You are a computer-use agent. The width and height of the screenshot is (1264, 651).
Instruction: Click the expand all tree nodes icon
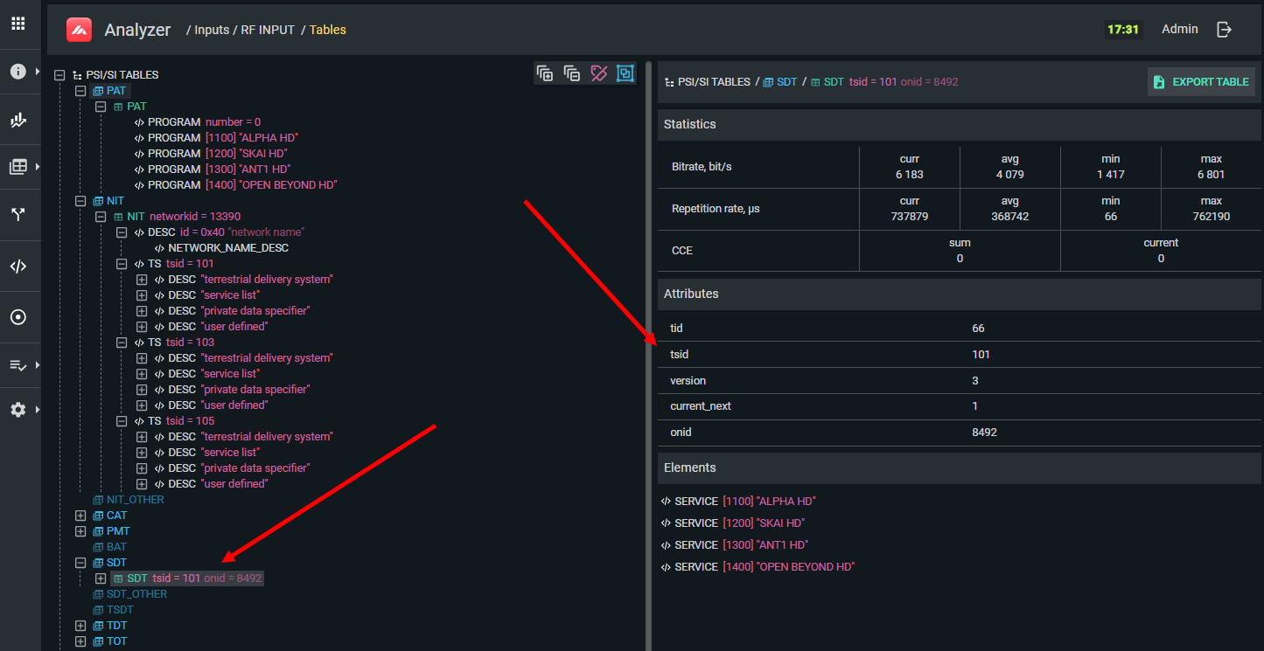coord(545,73)
